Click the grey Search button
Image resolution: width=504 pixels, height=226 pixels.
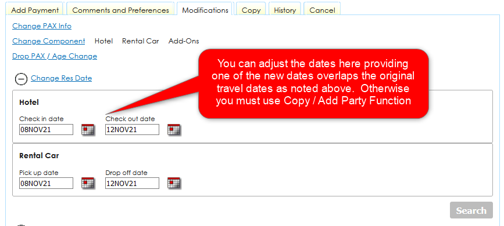click(471, 210)
